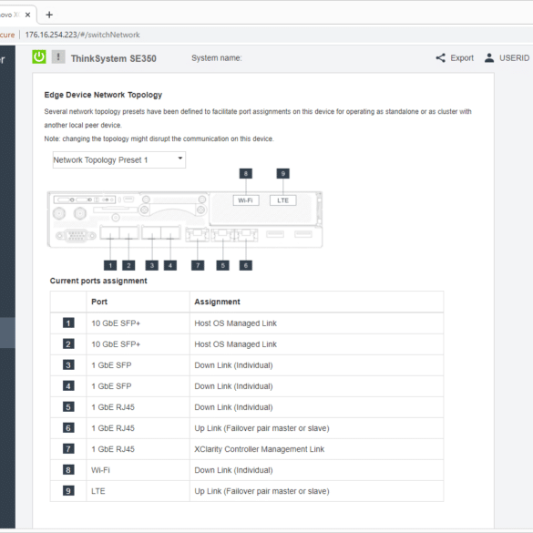Click table row badge number 1
Image resolution: width=533 pixels, height=533 pixels.
(68, 323)
